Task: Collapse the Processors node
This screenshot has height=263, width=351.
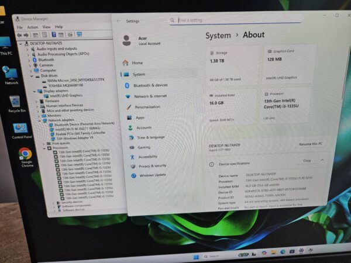Action: click(44, 148)
